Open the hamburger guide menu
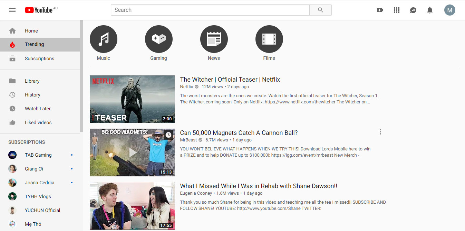The width and height of the screenshot is (465, 231). pyautogui.click(x=12, y=10)
